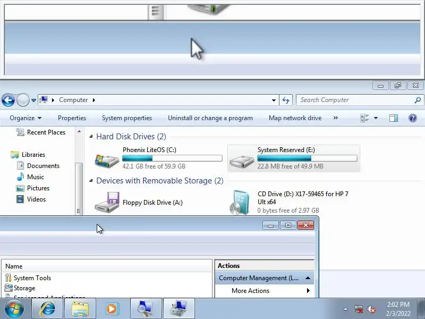Click the Back navigation arrow in Explorer
This screenshot has height=319, width=425.
[8, 100]
